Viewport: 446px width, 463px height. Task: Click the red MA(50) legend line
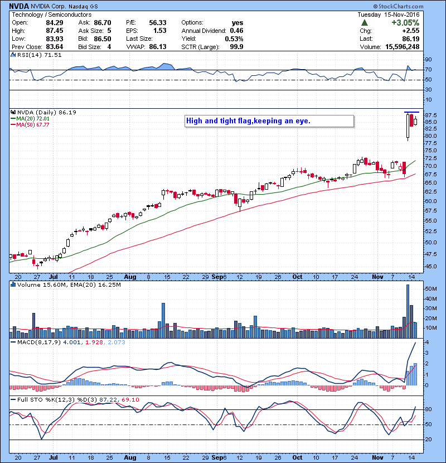(13, 124)
